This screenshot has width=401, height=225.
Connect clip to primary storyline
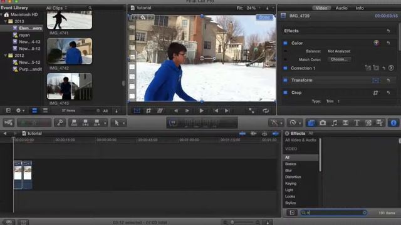[x=74, y=123]
